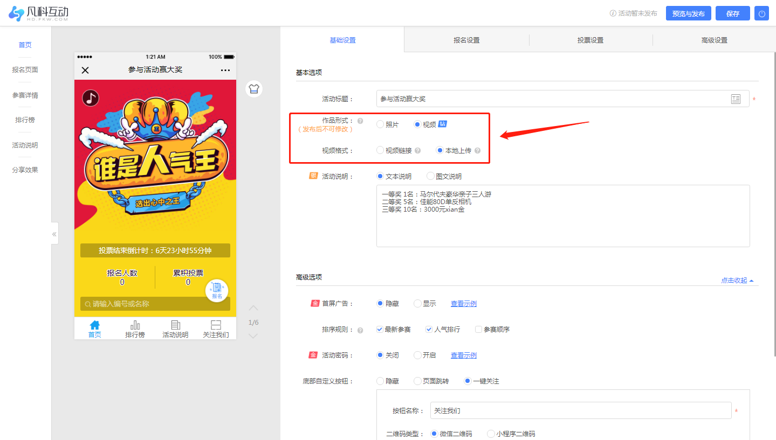Go to previous preview page with up arrow
776x440 pixels.
pyautogui.click(x=253, y=308)
